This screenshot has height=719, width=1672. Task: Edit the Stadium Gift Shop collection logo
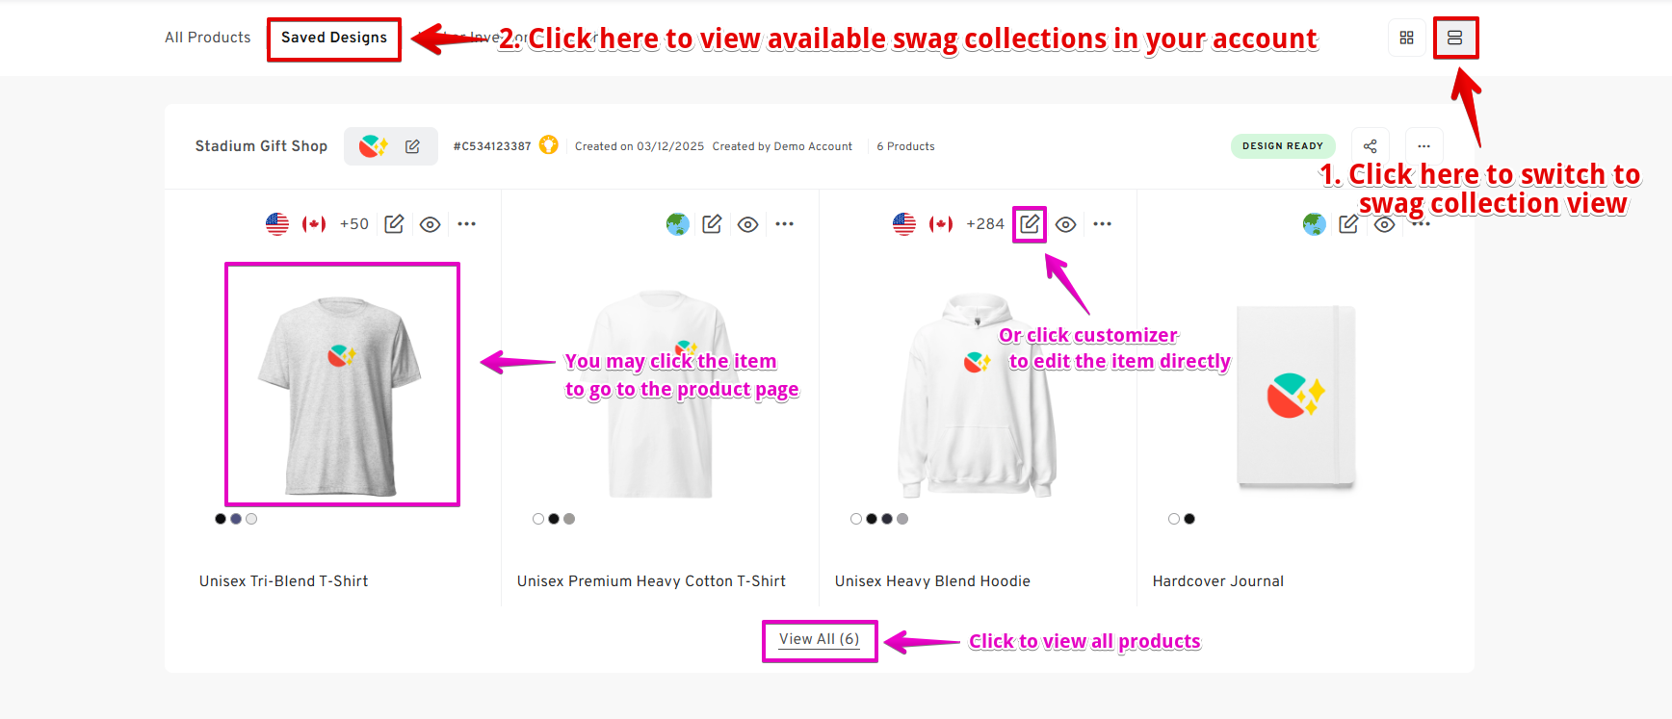point(412,146)
